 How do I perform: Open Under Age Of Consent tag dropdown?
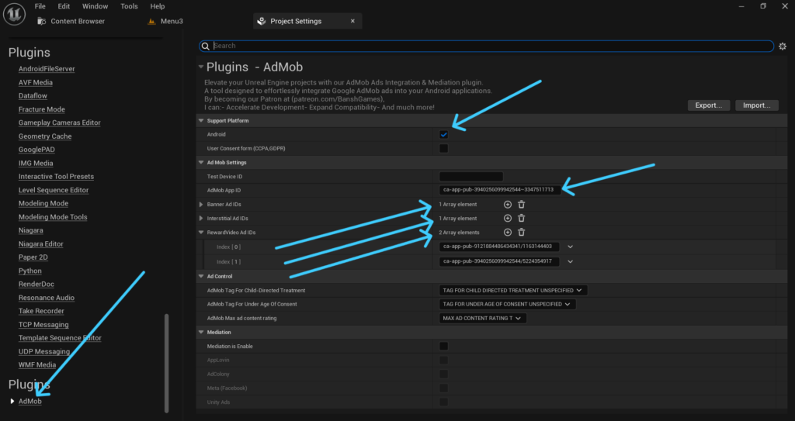click(x=507, y=304)
